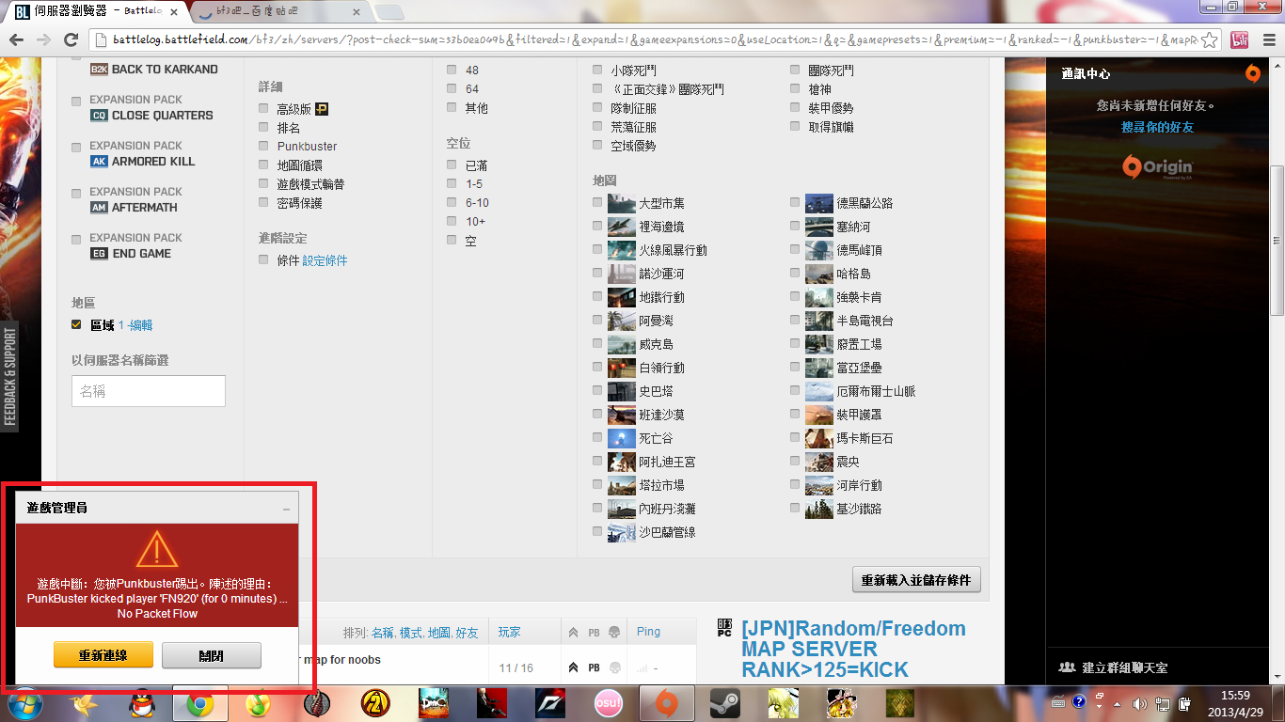Click the Armored Kill AK badge icon
The height and width of the screenshot is (722, 1285).
99,162
